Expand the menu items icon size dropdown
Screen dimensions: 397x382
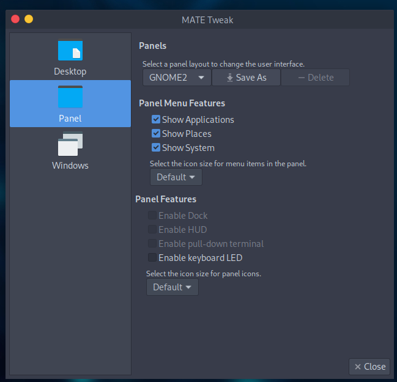(x=176, y=177)
